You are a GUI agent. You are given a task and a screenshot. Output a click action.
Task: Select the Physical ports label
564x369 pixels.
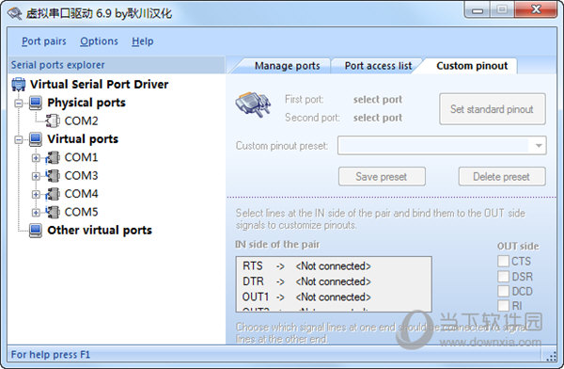pyautogui.click(x=86, y=103)
